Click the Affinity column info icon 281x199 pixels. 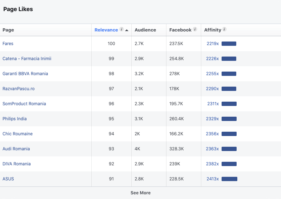pyautogui.click(x=224, y=29)
